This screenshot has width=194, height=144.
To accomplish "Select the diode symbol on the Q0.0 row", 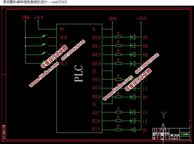I will 133,37.
